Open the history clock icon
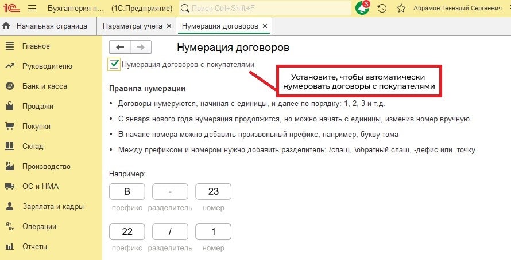This screenshot has height=260, width=511. coord(382,9)
